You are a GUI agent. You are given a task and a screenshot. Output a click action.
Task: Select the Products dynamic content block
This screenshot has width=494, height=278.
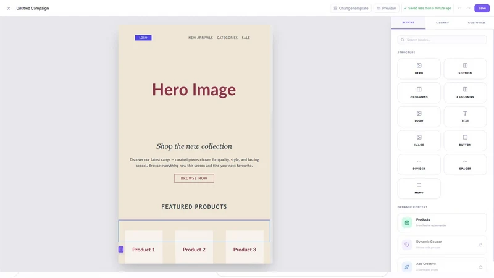coord(442,222)
